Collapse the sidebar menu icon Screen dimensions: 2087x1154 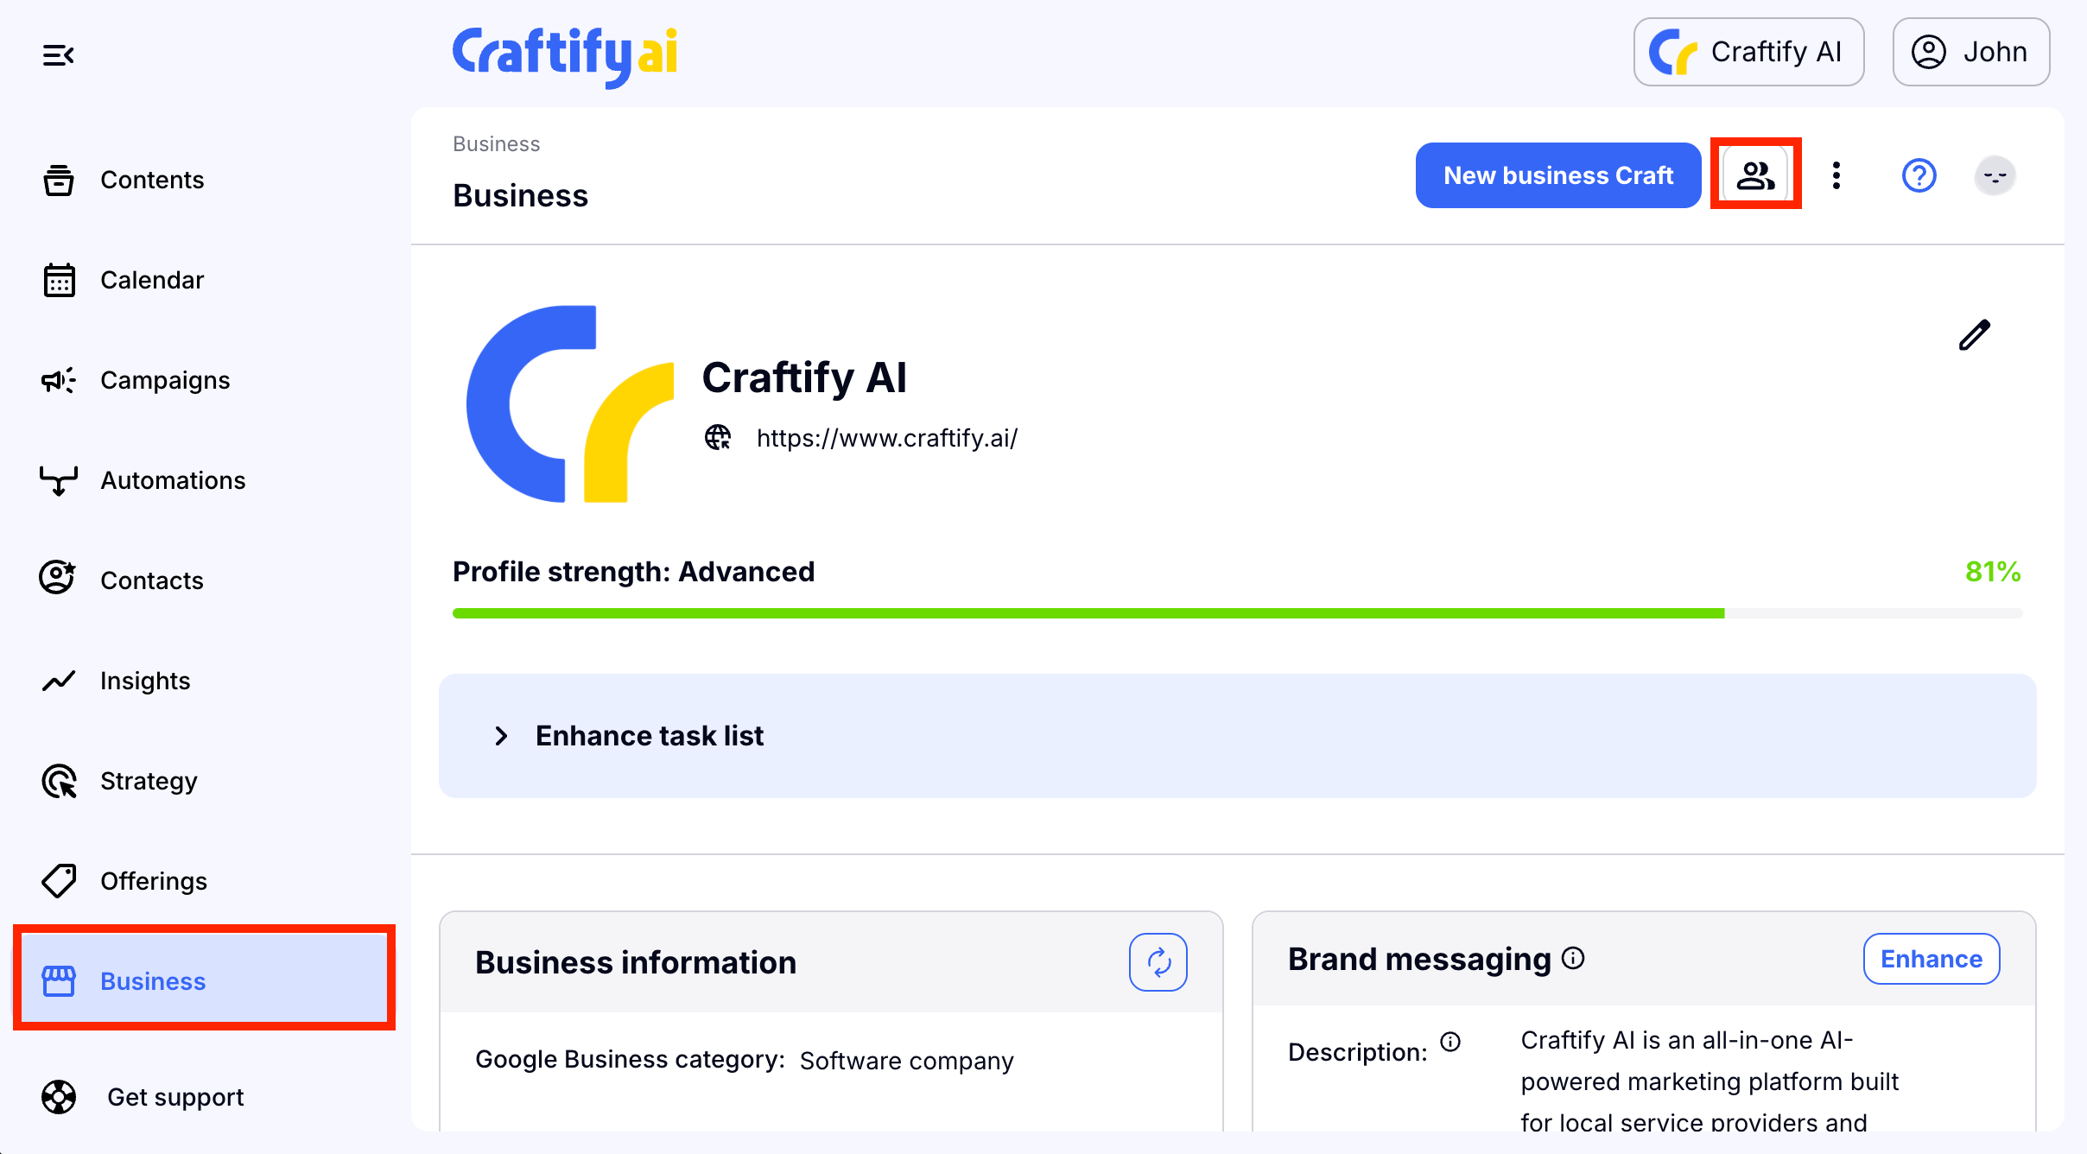click(x=59, y=56)
